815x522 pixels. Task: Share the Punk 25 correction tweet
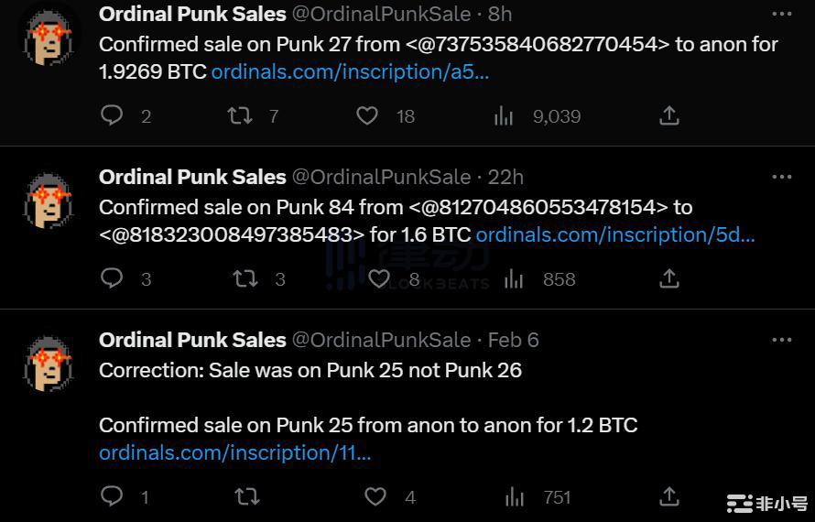point(669,496)
